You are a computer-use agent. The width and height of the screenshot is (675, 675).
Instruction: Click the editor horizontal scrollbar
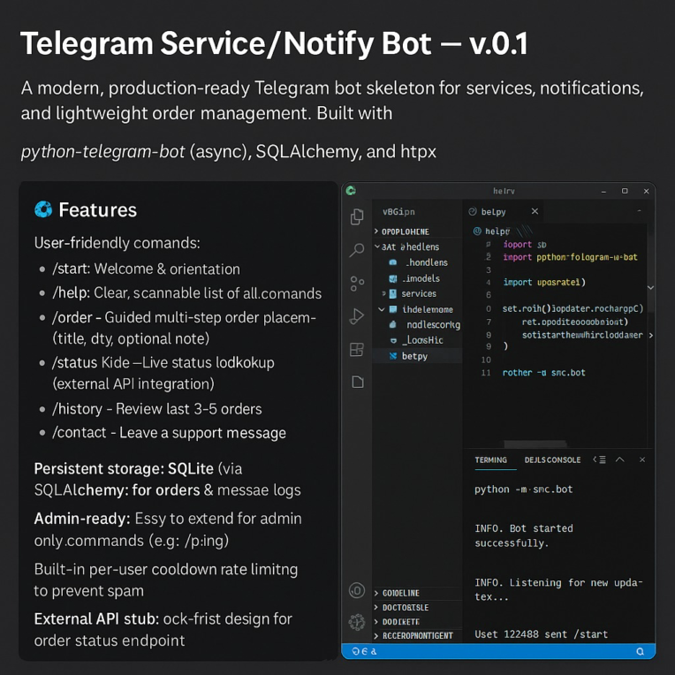pos(535,444)
